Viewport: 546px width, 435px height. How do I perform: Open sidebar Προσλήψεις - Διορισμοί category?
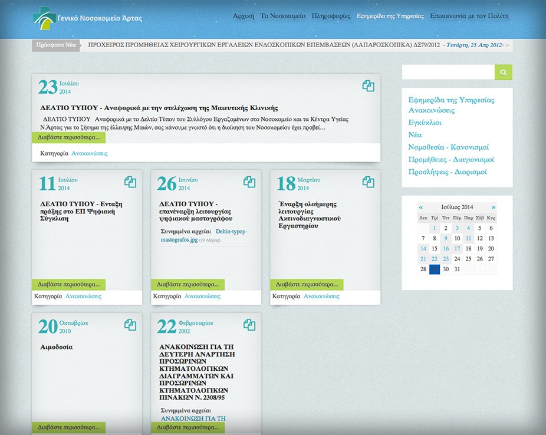[448, 172]
